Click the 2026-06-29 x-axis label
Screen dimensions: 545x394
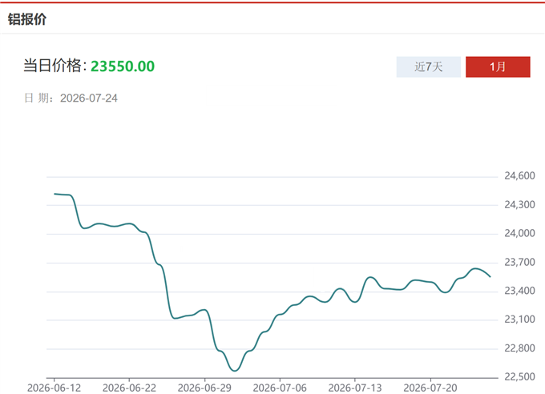[204, 388]
